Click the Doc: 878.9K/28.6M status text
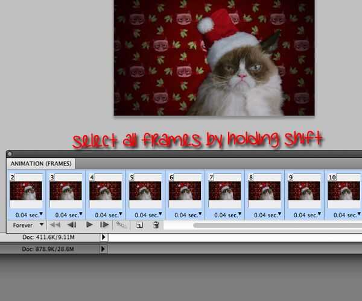The width and height of the screenshot is (362, 301). [x=48, y=249]
